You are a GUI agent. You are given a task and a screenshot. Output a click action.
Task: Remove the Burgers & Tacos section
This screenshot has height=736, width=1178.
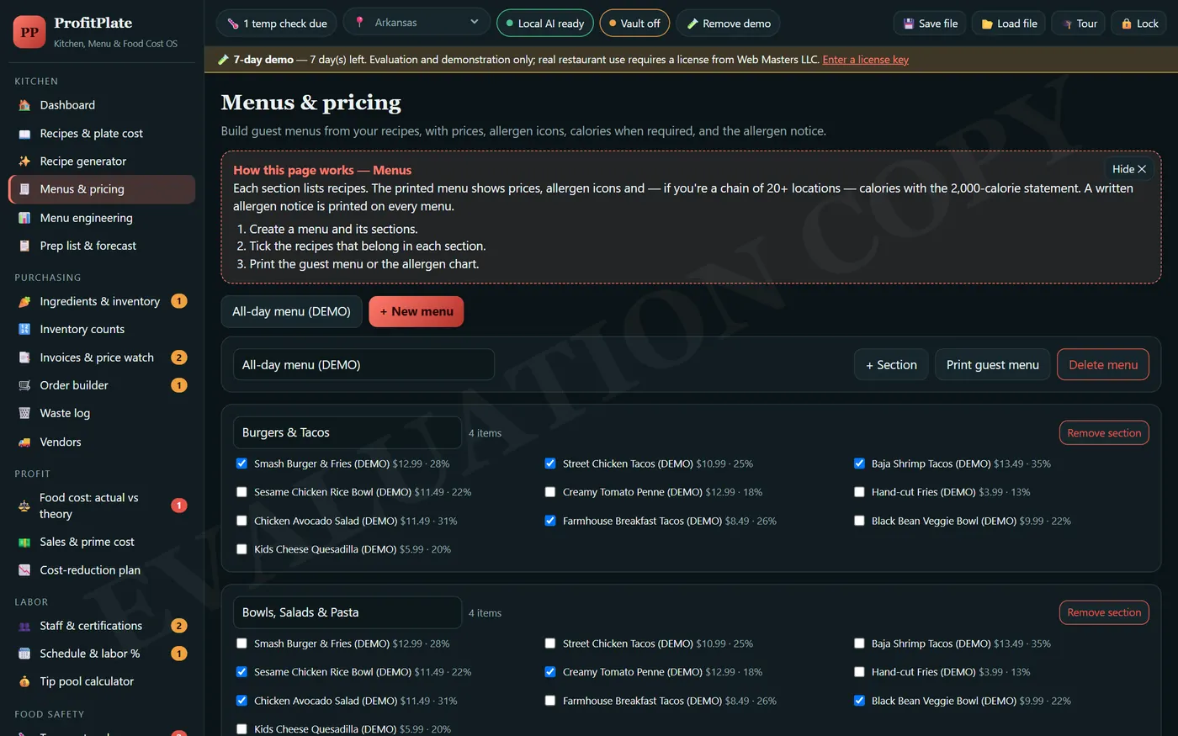1104,432
